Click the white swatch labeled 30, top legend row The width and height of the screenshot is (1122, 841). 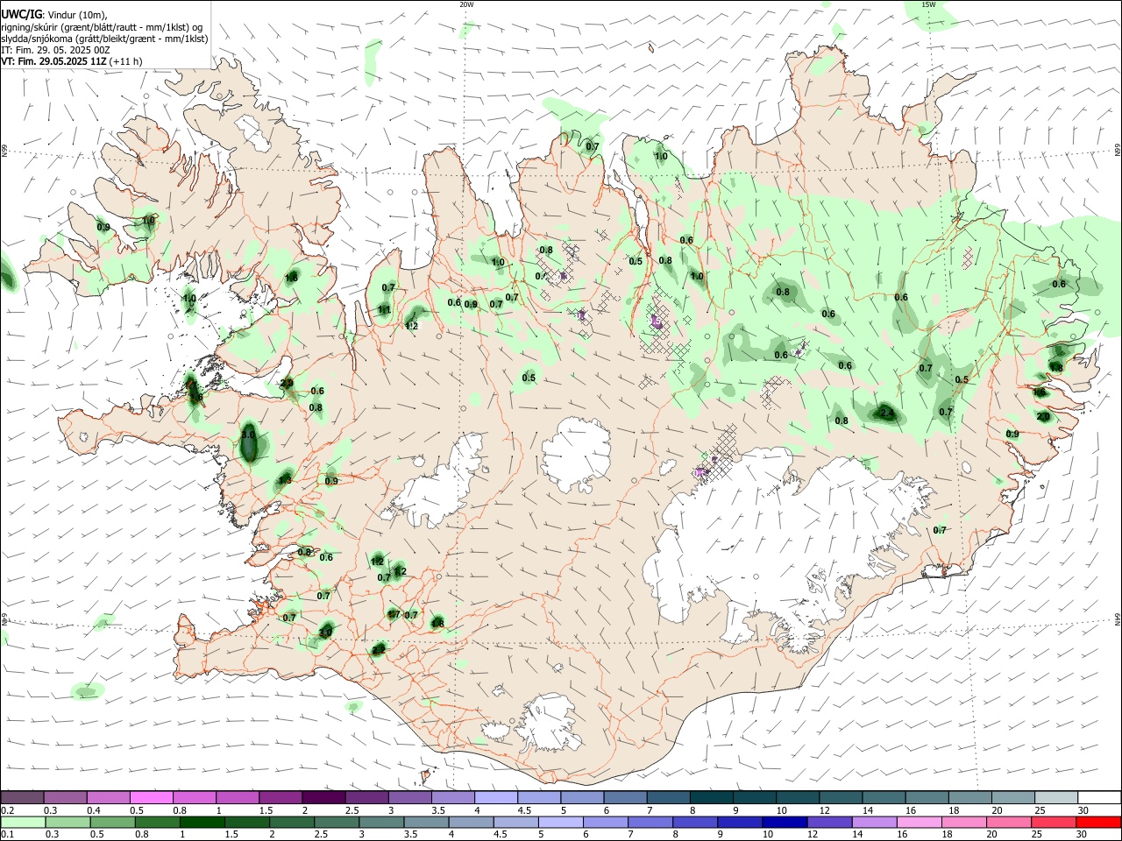pyautogui.click(x=1098, y=797)
